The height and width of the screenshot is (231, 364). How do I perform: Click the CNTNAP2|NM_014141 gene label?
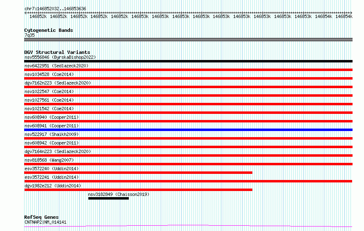(x=45, y=222)
